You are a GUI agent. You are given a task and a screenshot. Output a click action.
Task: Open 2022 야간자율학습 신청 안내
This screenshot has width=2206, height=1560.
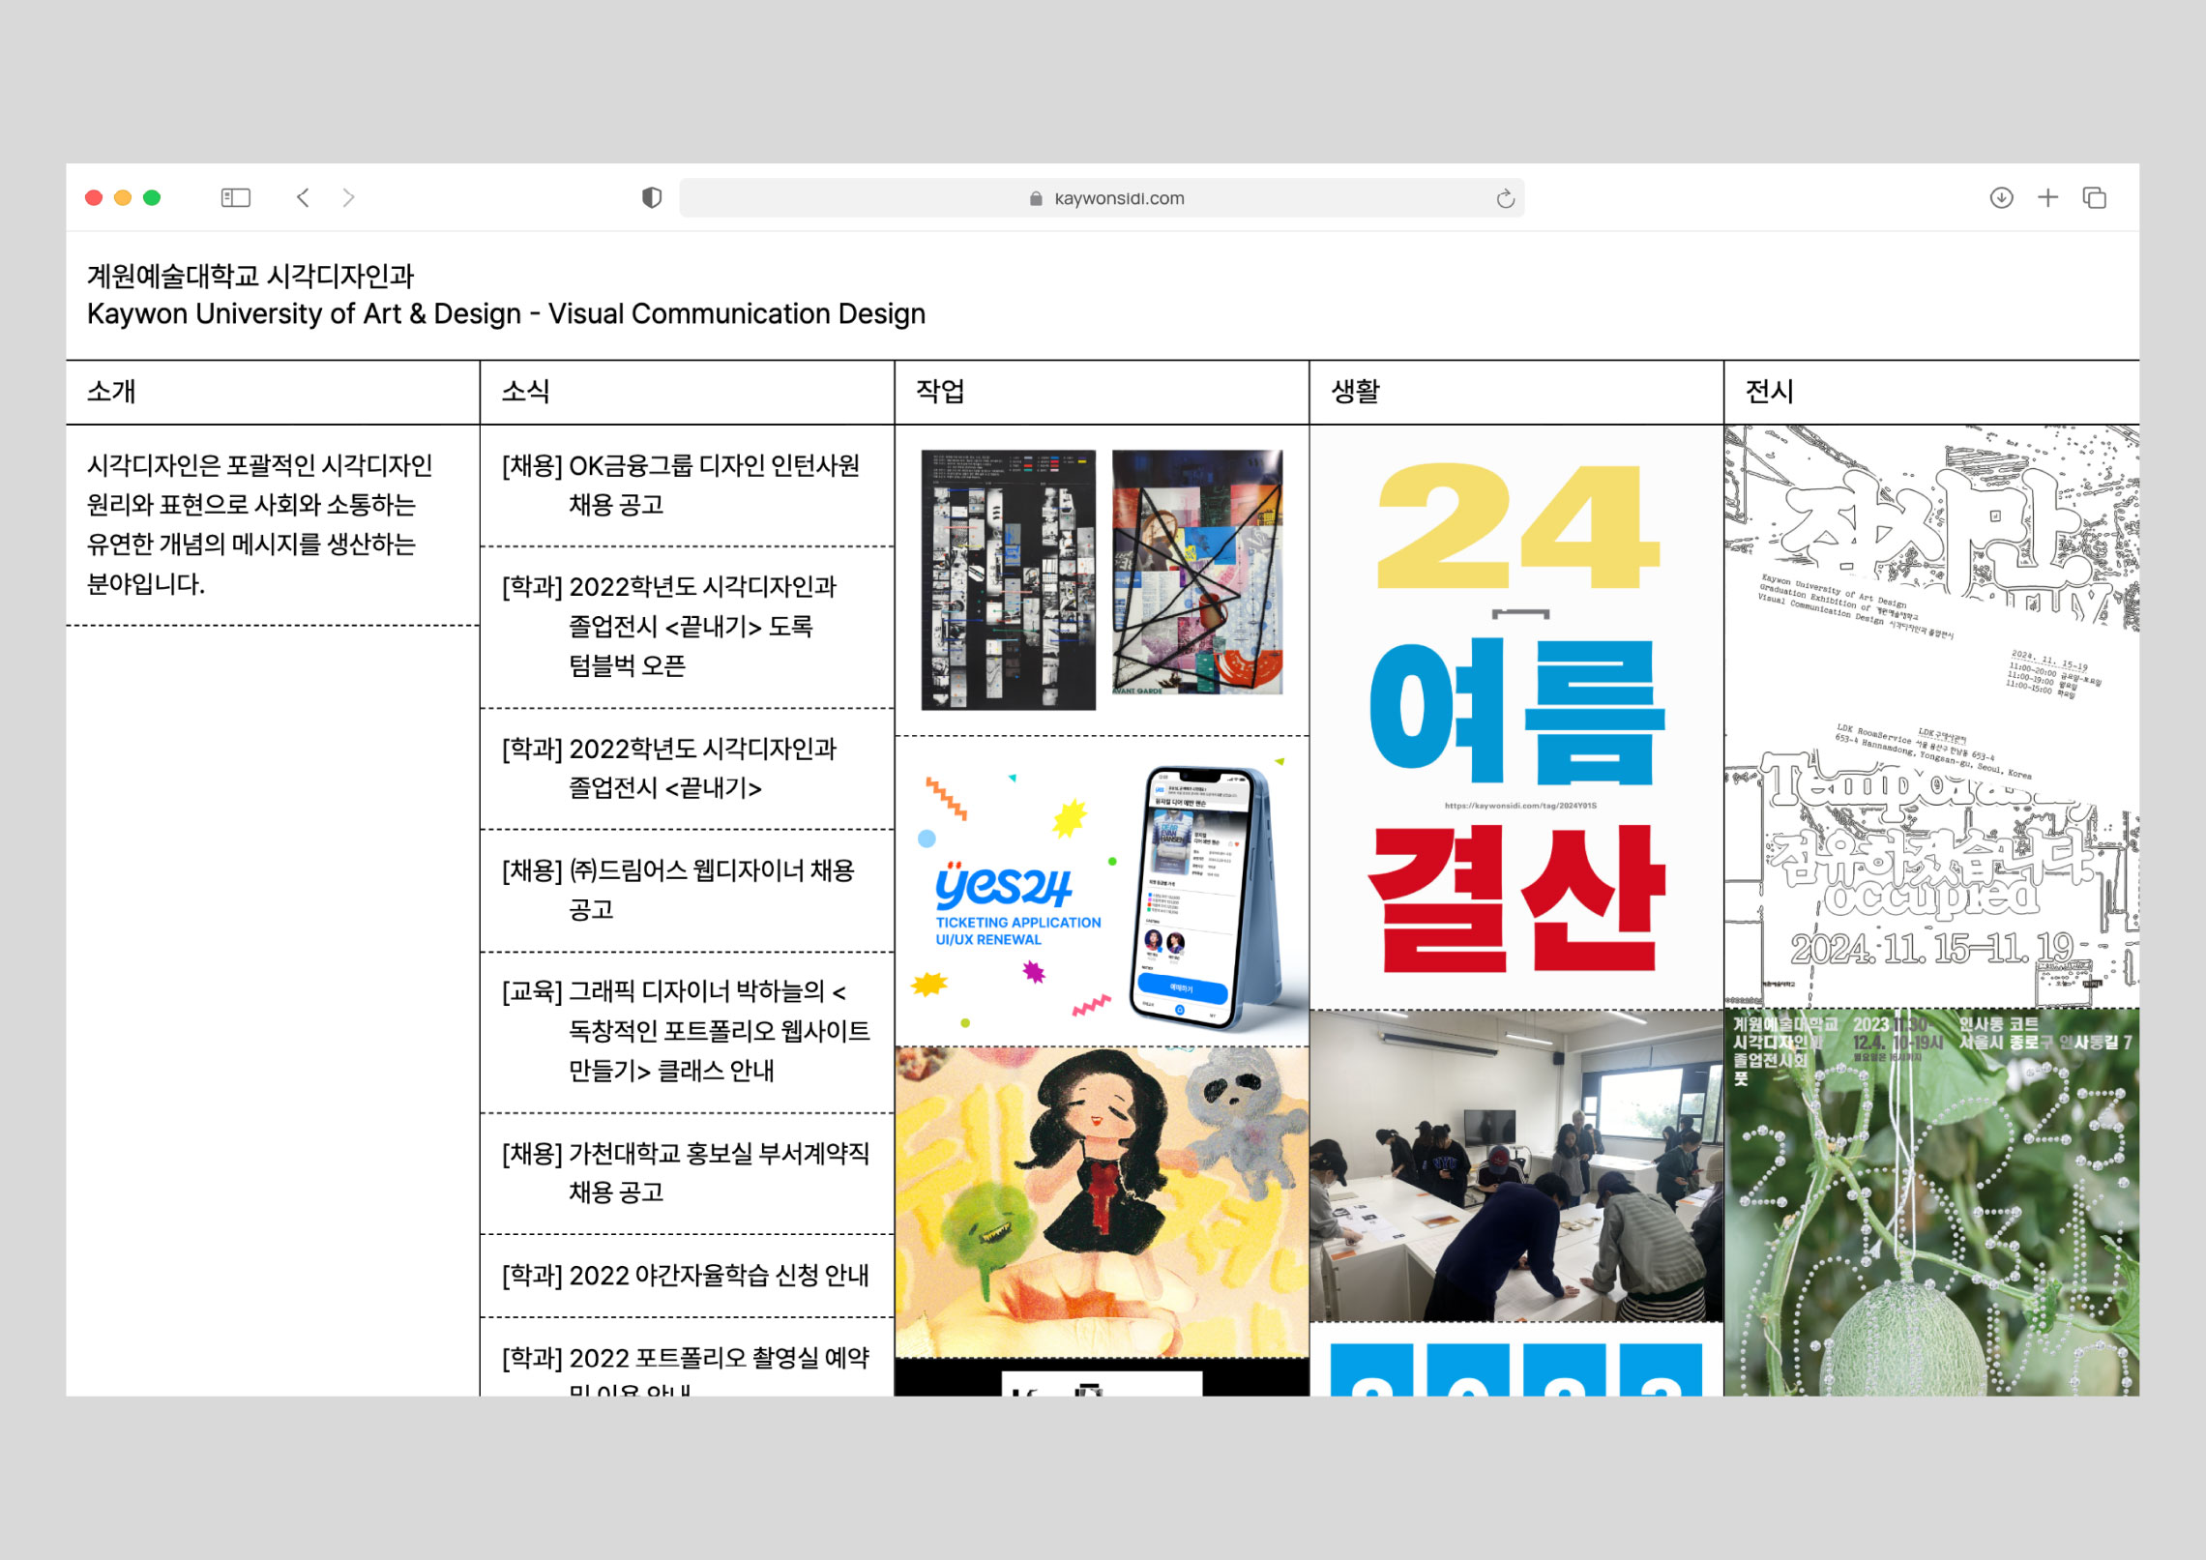coord(686,1276)
